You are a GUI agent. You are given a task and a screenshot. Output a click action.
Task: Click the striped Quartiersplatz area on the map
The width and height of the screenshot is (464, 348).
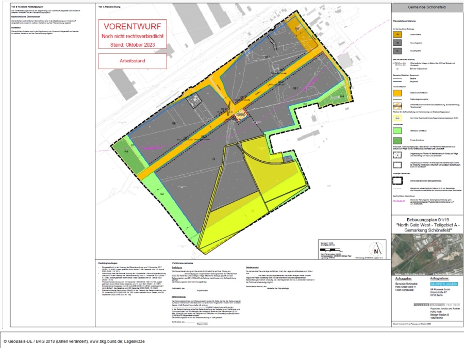coord(241,114)
